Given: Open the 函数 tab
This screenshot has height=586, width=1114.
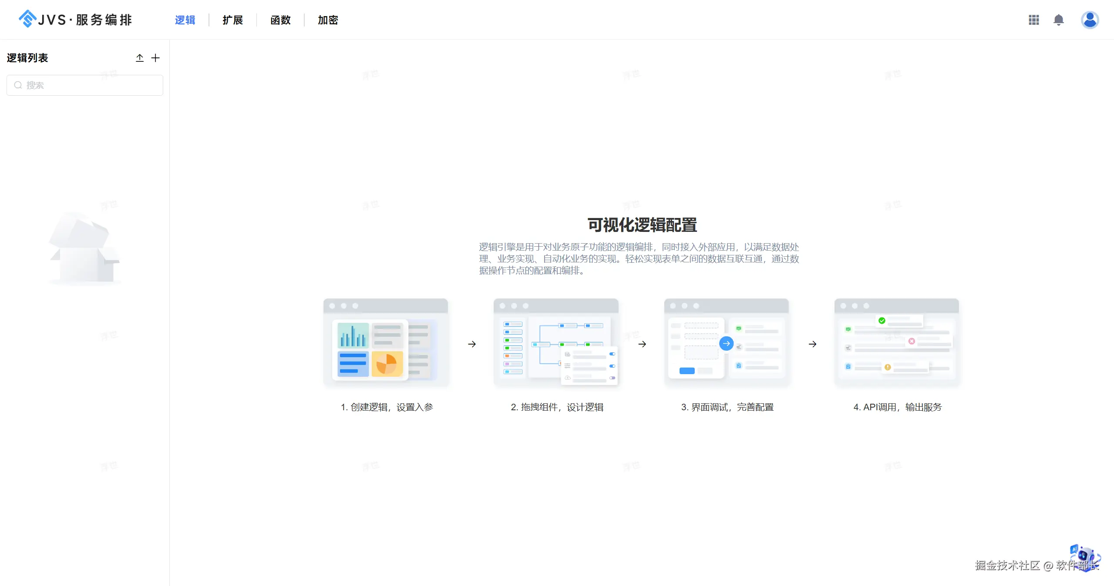Looking at the screenshot, I should pos(280,20).
